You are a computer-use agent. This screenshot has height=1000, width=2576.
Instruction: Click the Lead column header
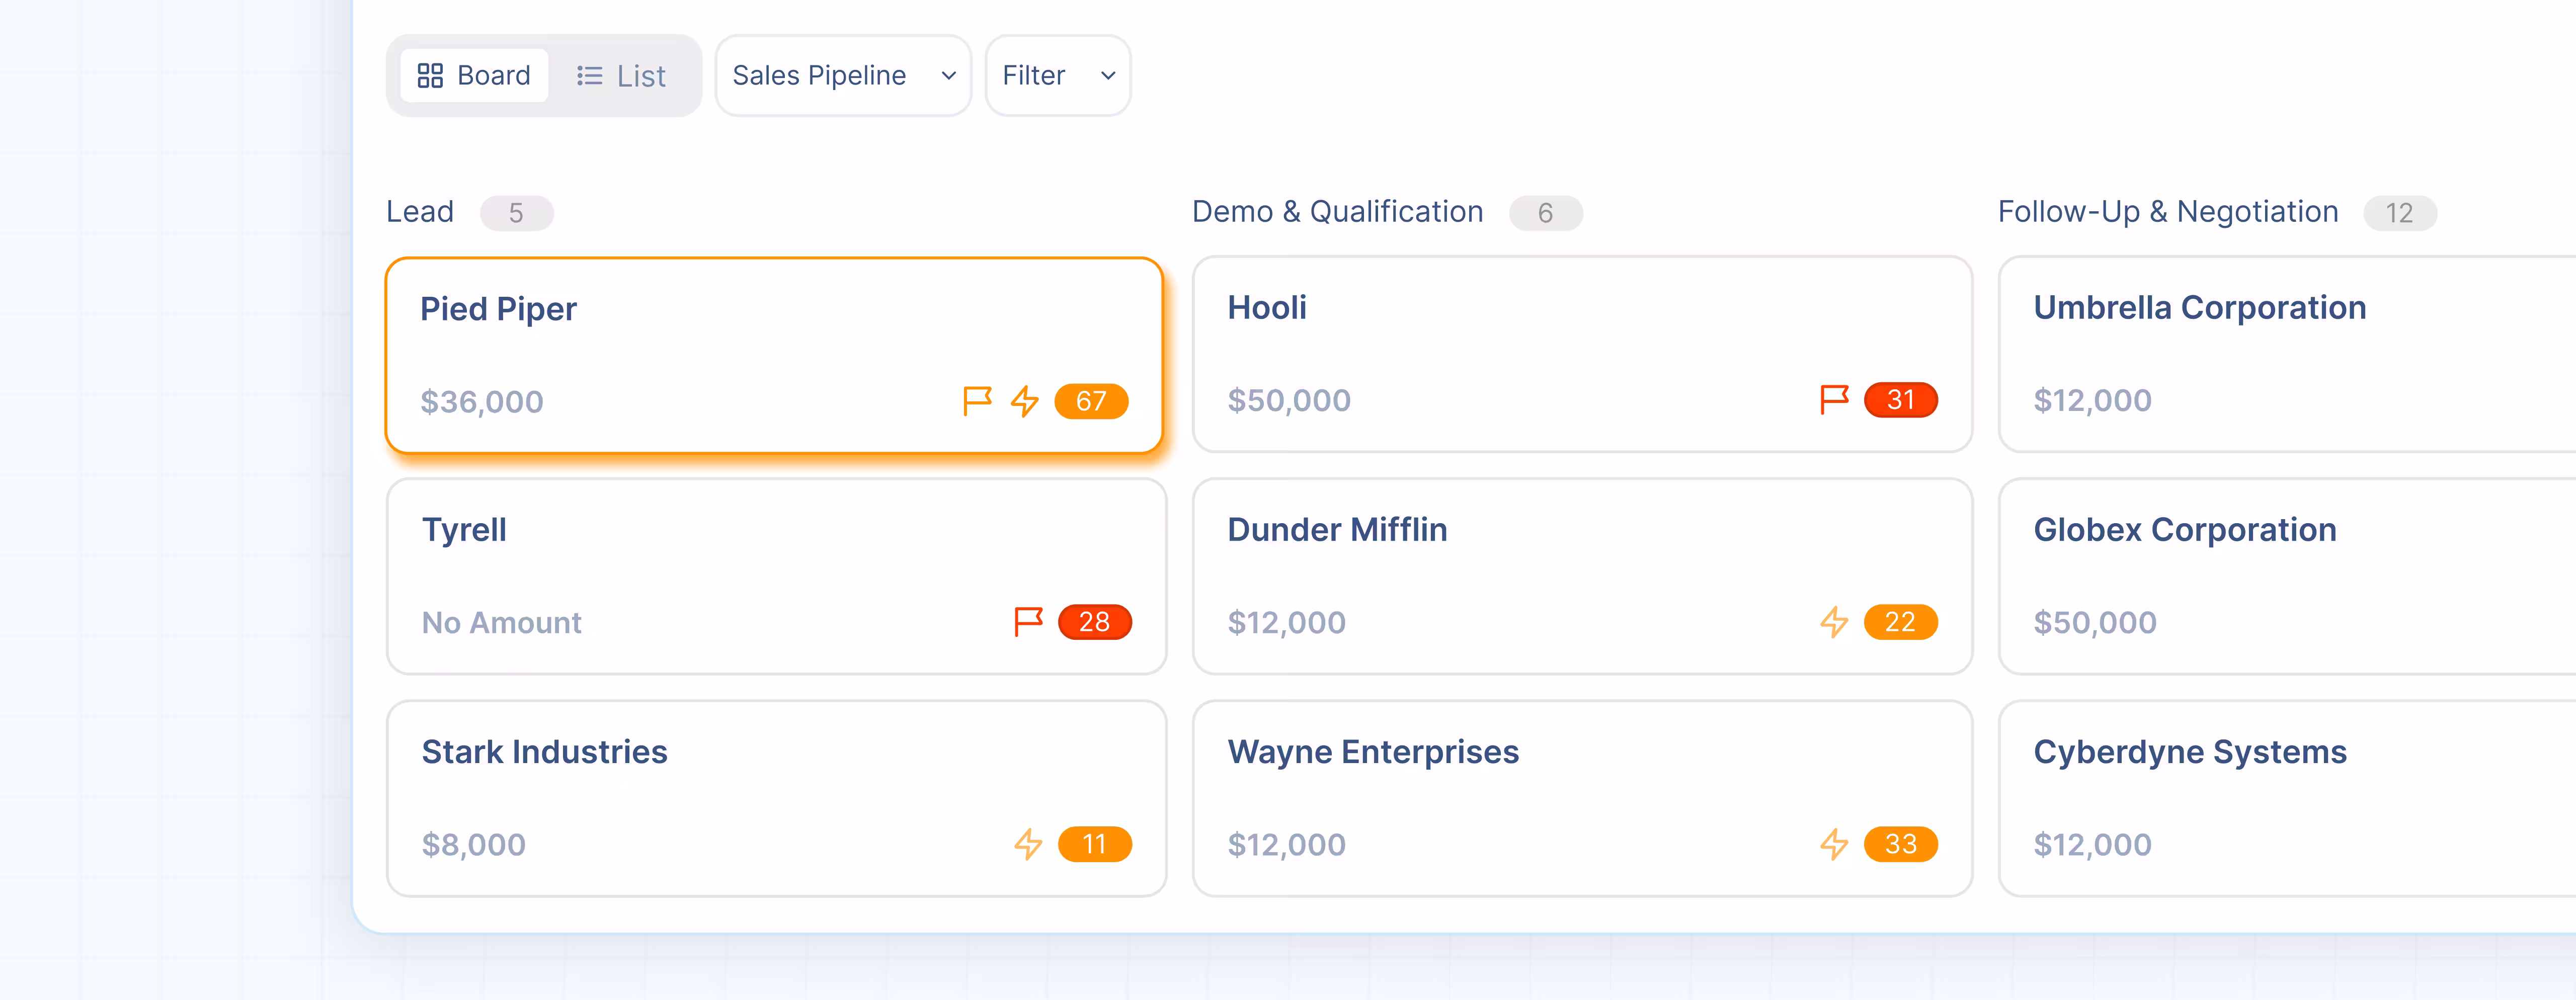click(x=420, y=212)
